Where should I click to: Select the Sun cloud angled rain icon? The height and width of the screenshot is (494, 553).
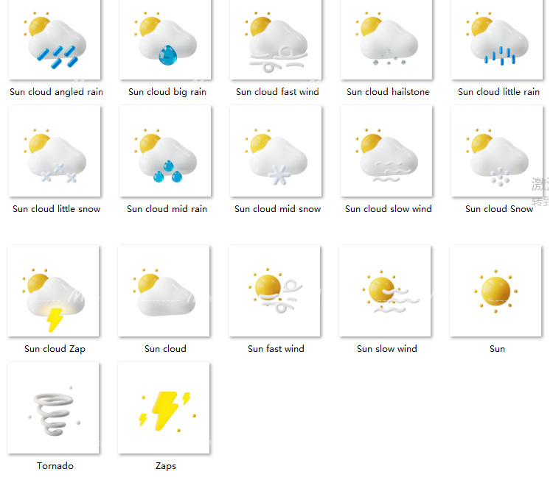coord(55,40)
